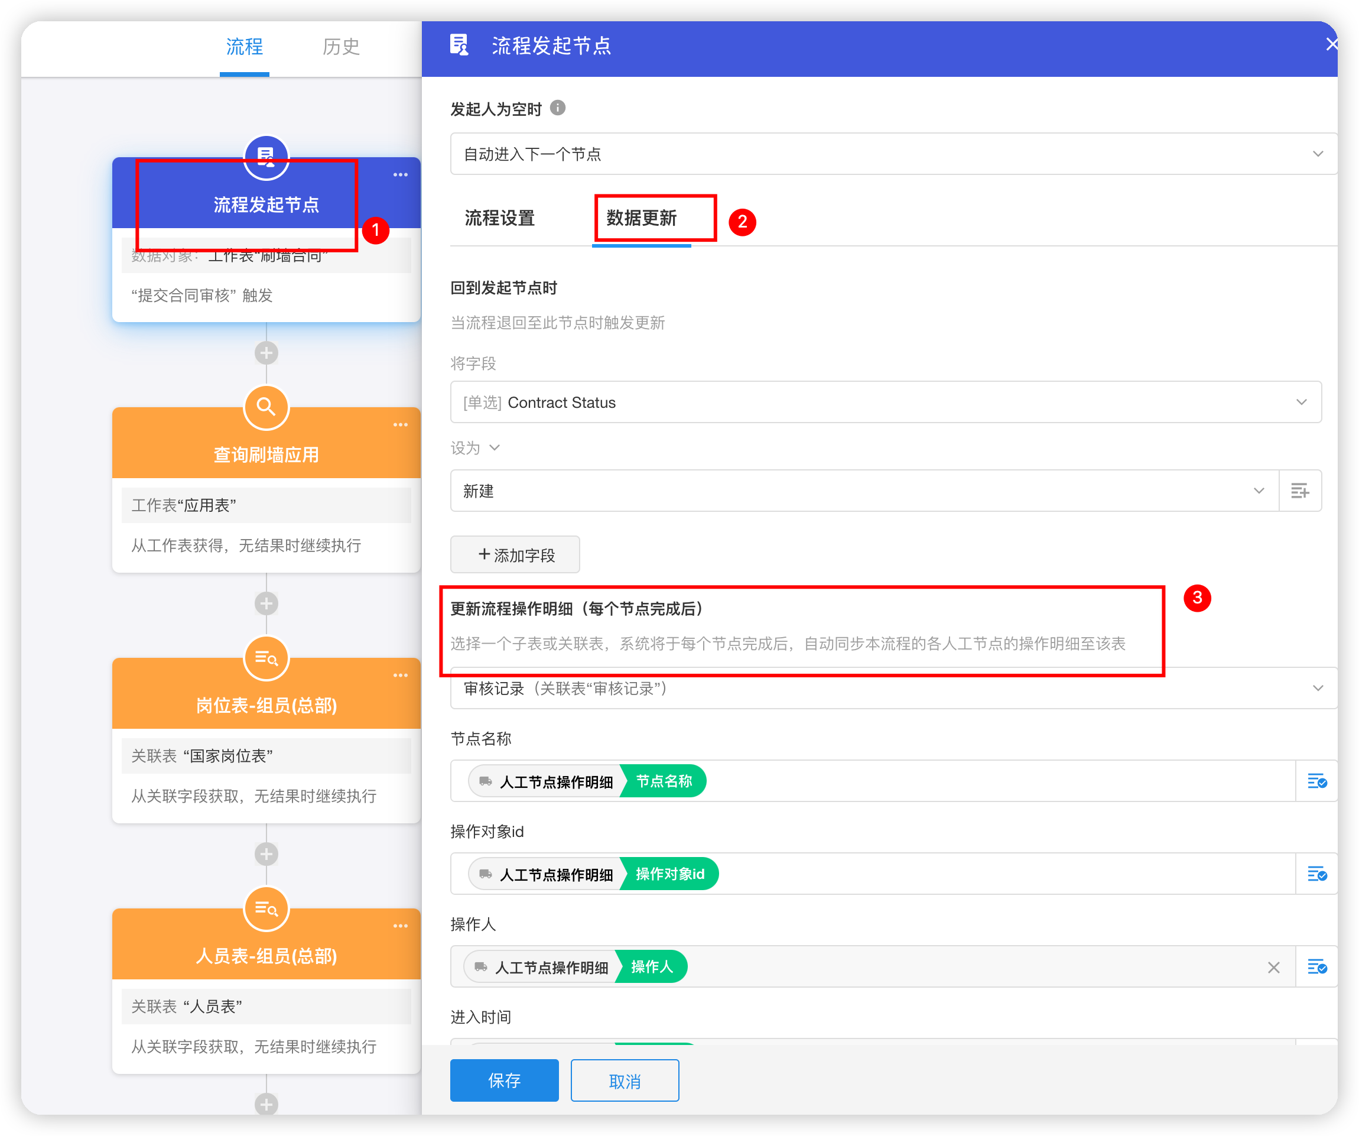Click the 保存 button
1359x1136 pixels.
(504, 1080)
